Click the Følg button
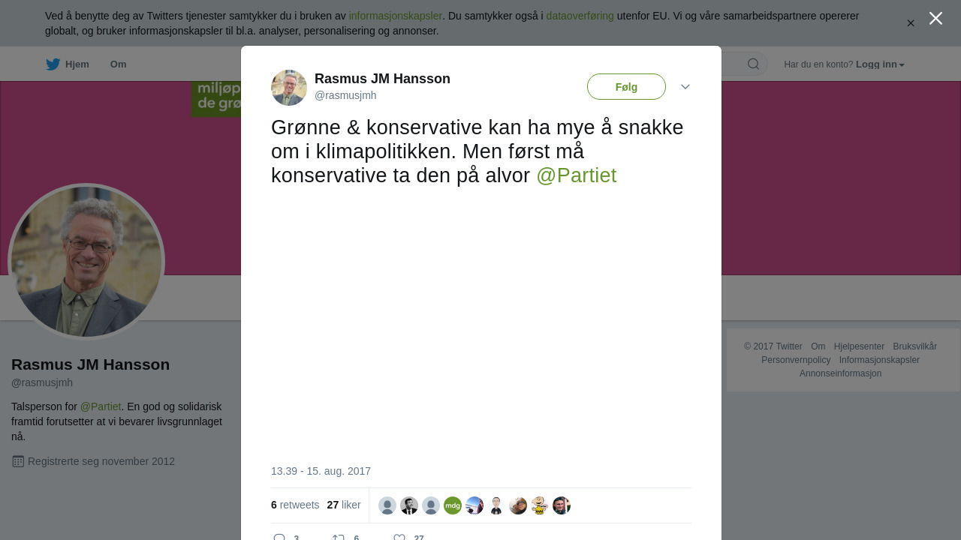Image resolution: width=961 pixels, height=540 pixels. (x=626, y=87)
